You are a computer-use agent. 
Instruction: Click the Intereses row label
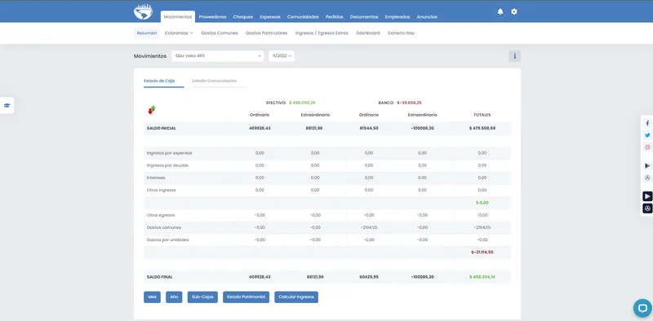point(156,178)
